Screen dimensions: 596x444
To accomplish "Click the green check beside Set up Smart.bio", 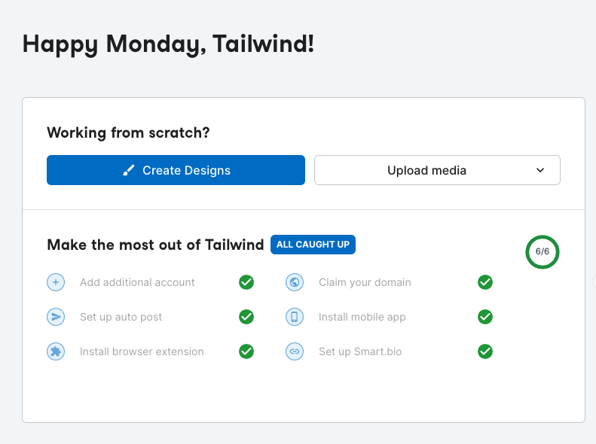I will coord(485,351).
